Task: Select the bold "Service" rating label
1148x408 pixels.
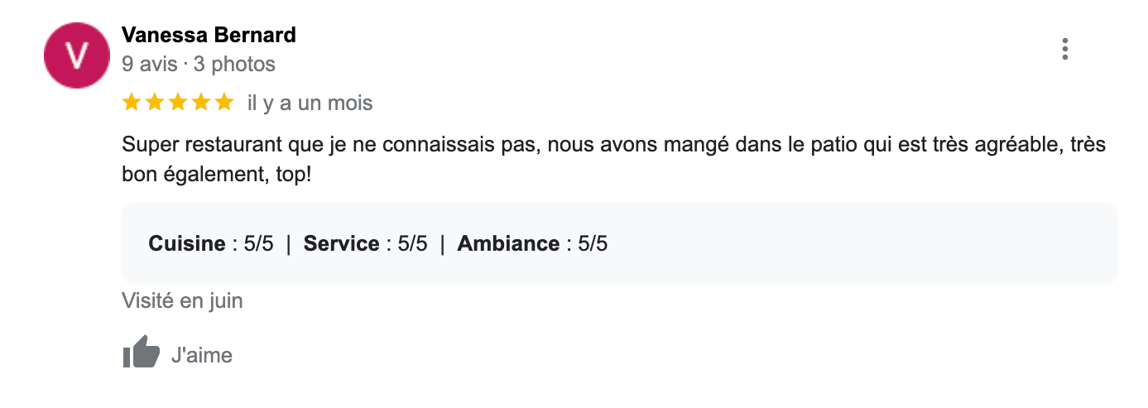Action: coord(341,244)
